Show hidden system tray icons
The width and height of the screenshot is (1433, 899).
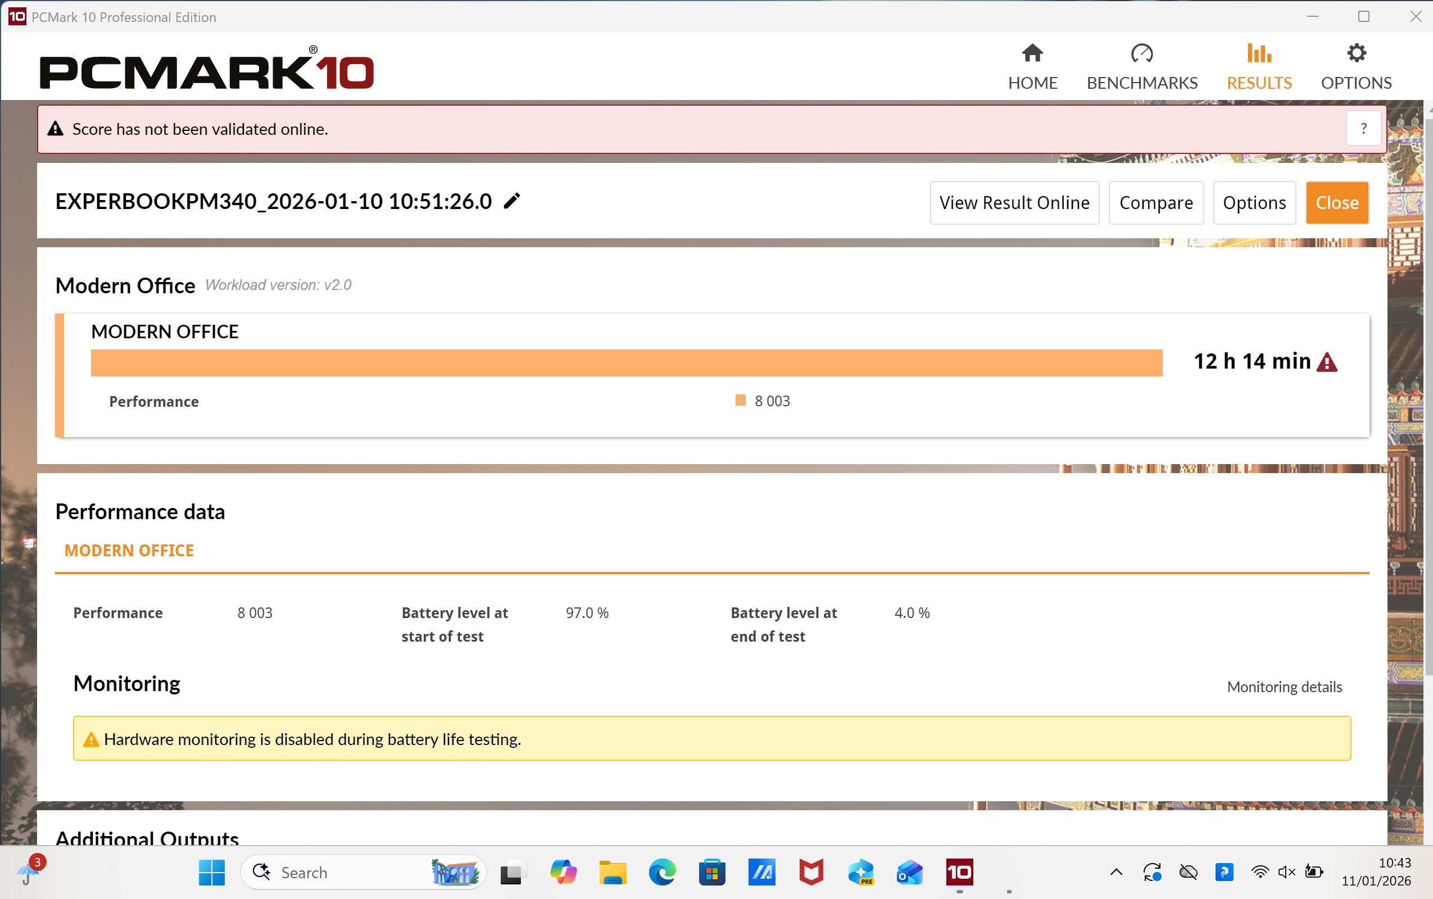1116,872
